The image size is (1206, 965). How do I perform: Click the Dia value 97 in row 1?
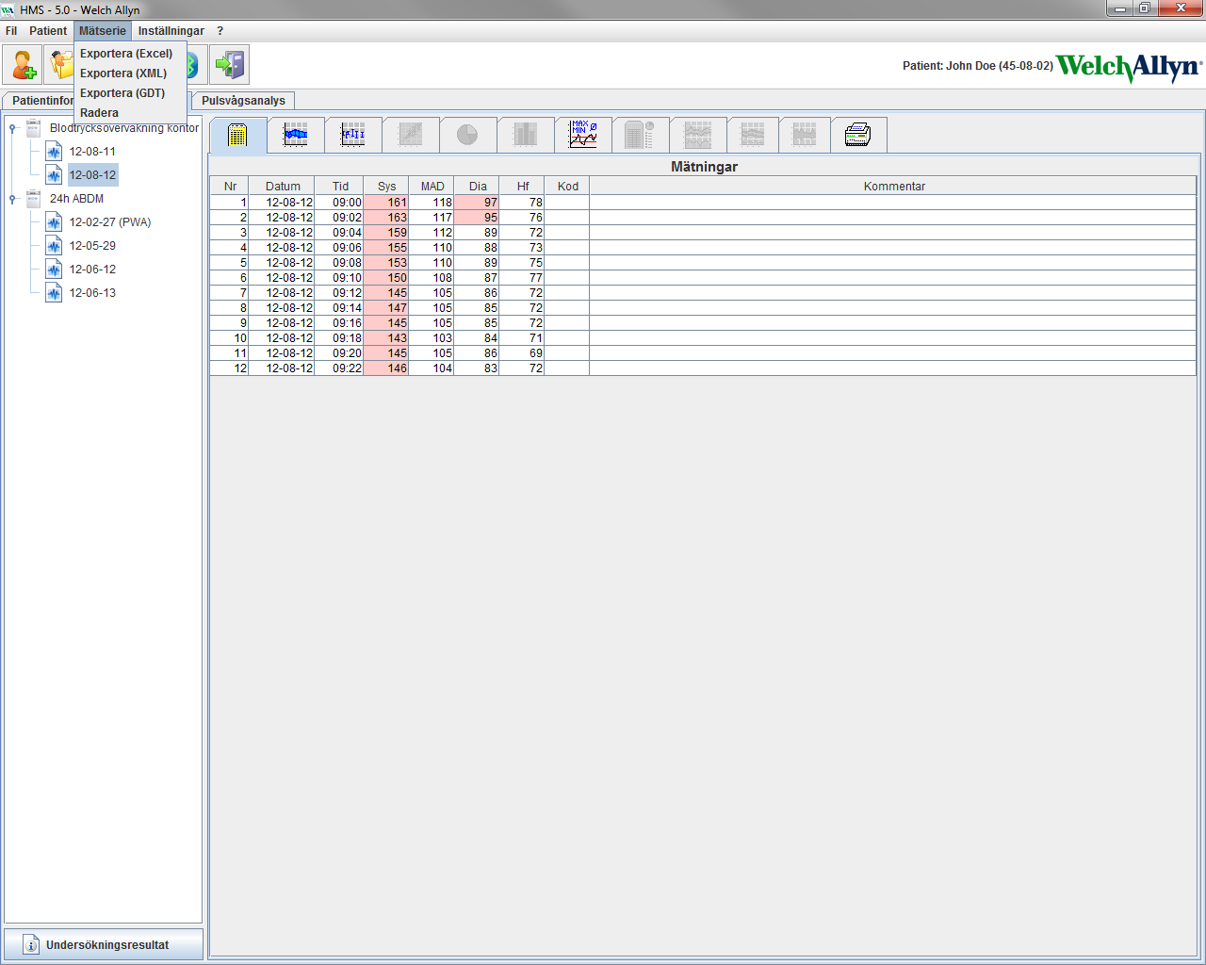[x=478, y=203]
